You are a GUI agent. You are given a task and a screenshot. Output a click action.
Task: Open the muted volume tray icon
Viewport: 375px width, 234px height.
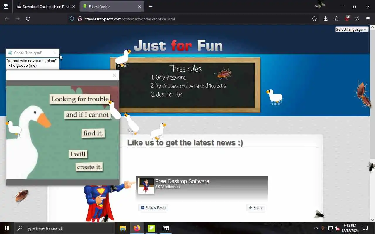tap(337, 228)
